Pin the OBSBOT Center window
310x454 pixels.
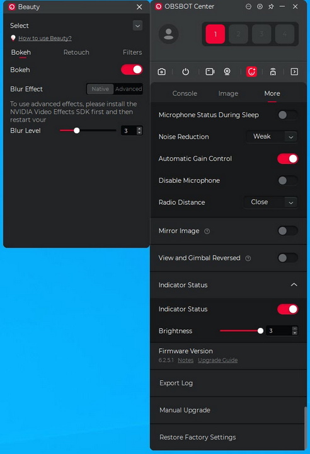pyautogui.click(x=271, y=6)
